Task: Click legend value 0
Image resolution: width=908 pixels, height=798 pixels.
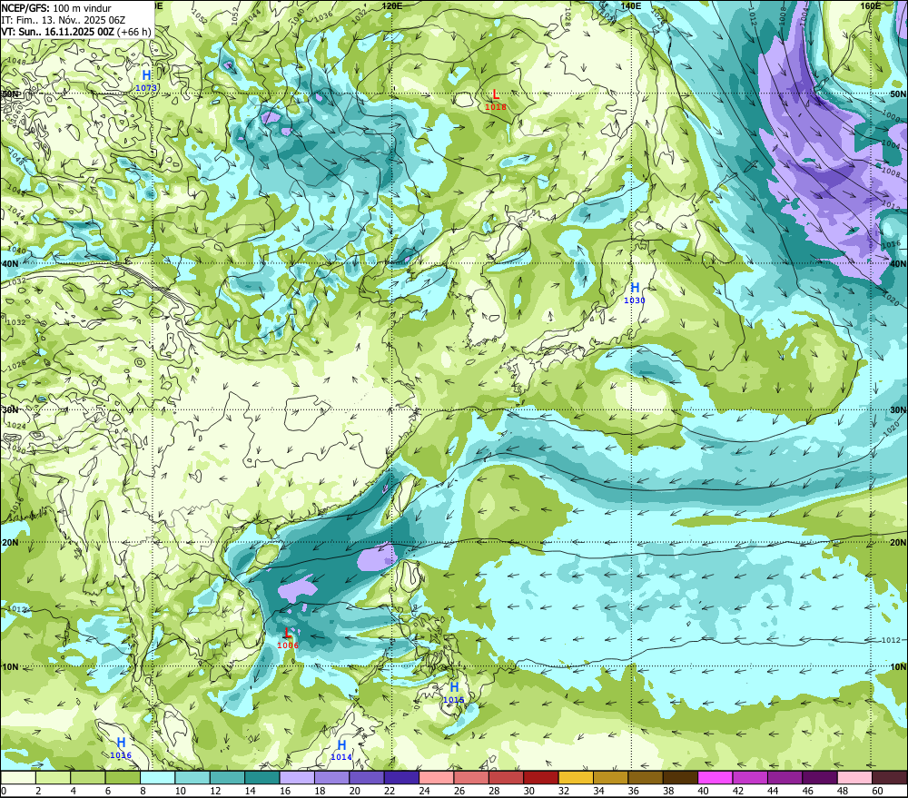Action: [4, 791]
